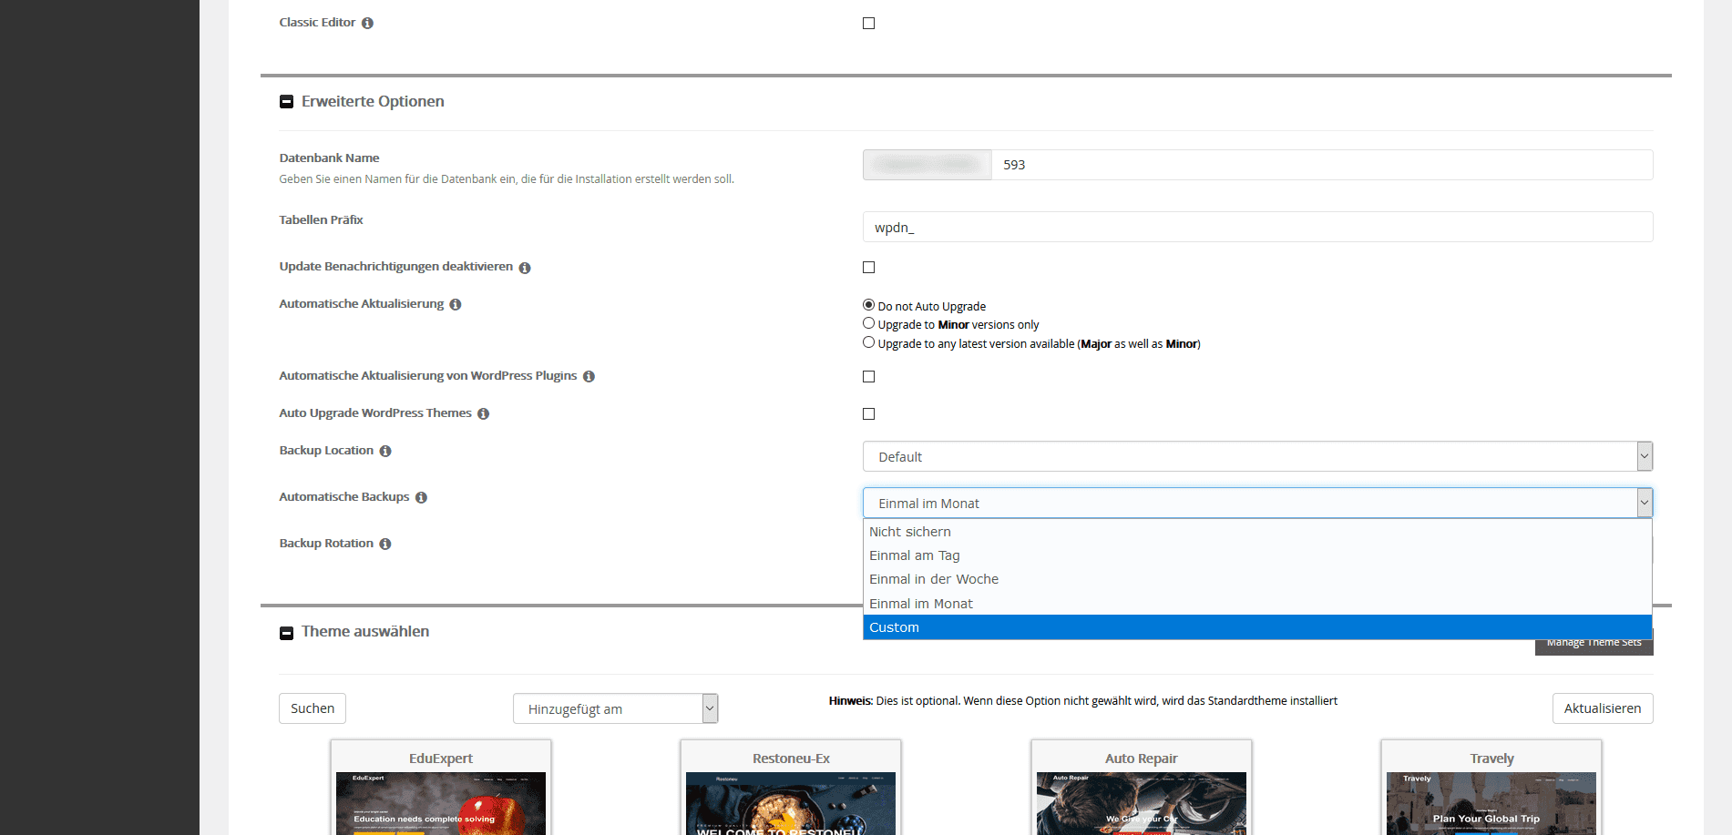Enable the Classic Editor checkbox

tap(868, 24)
